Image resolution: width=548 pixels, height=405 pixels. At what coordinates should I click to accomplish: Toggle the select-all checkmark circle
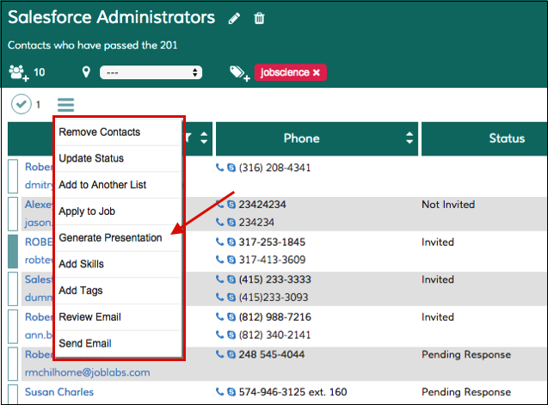(21, 104)
